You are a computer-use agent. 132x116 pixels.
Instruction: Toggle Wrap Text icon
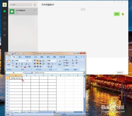(43, 61)
